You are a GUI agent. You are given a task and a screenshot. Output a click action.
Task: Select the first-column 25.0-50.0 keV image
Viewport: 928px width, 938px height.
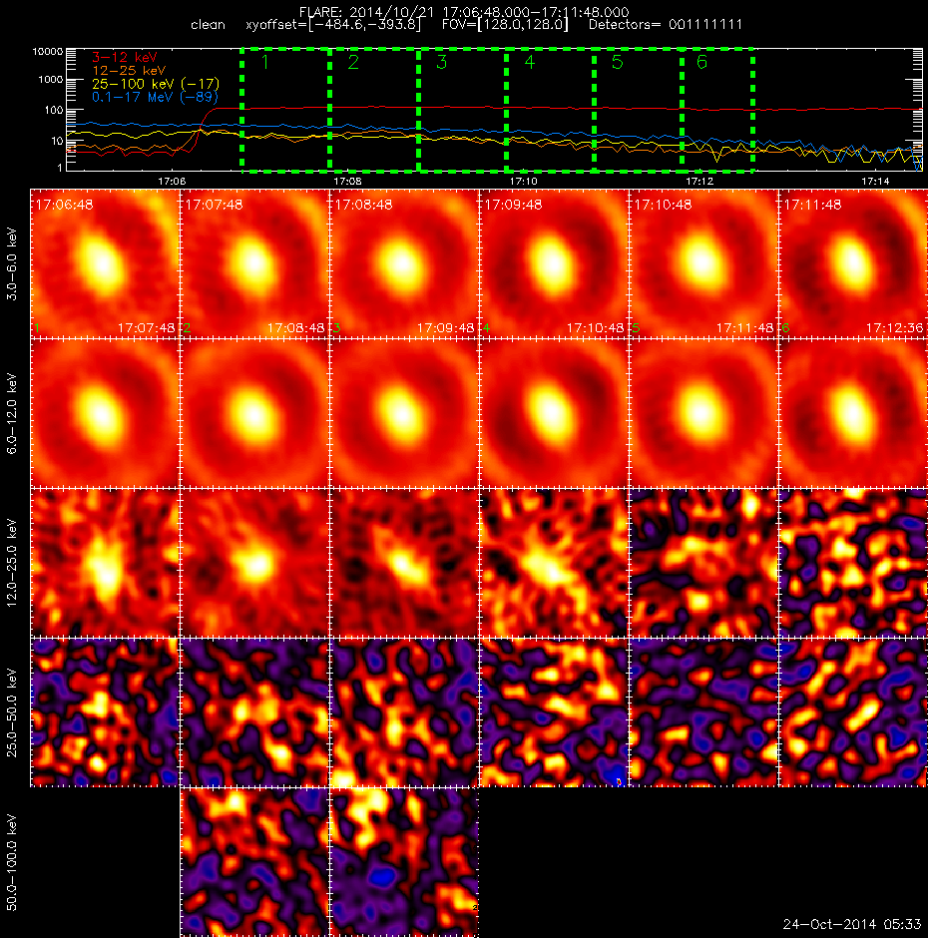tap(106, 712)
